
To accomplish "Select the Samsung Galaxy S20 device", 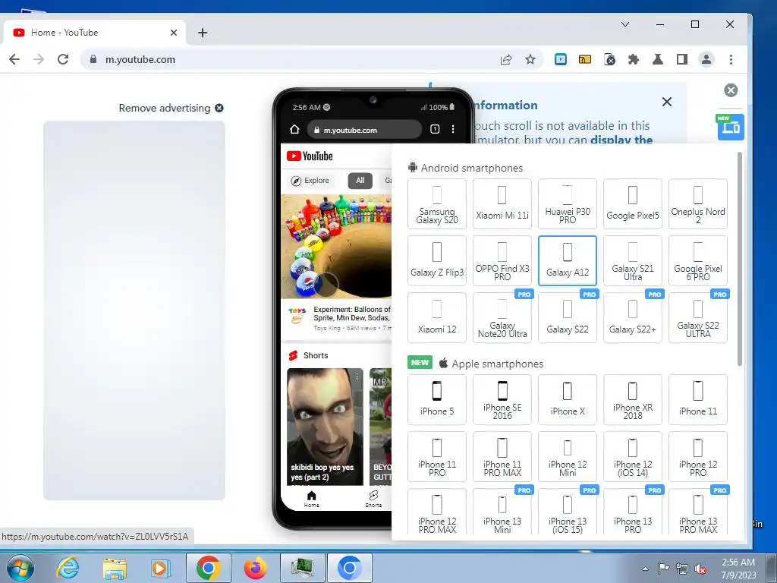I will pos(436,203).
